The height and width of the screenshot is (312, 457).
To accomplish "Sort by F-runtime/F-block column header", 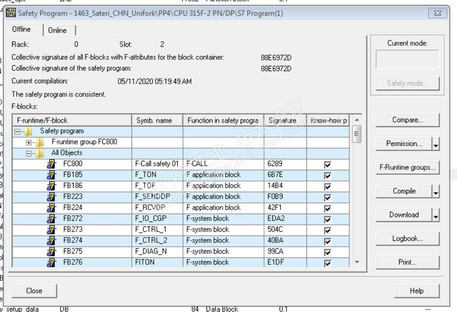I will (x=72, y=120).
